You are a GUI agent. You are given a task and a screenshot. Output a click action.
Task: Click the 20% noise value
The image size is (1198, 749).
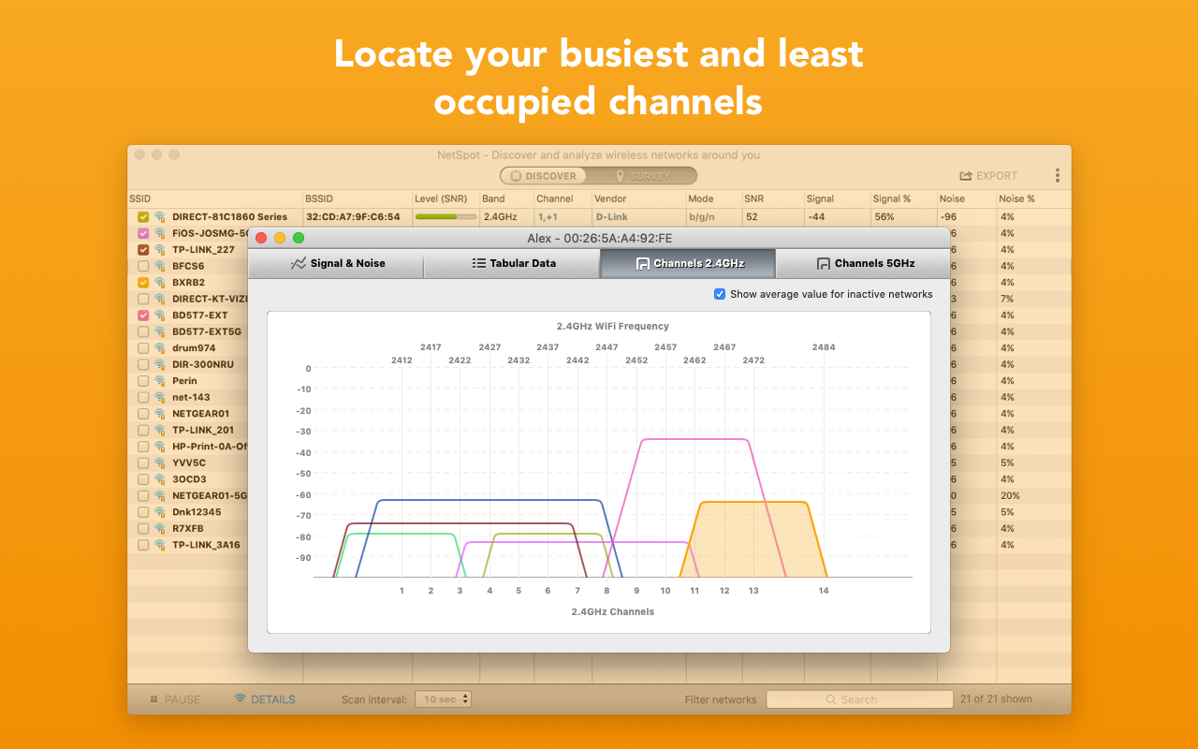click(x=1010, y=495)
